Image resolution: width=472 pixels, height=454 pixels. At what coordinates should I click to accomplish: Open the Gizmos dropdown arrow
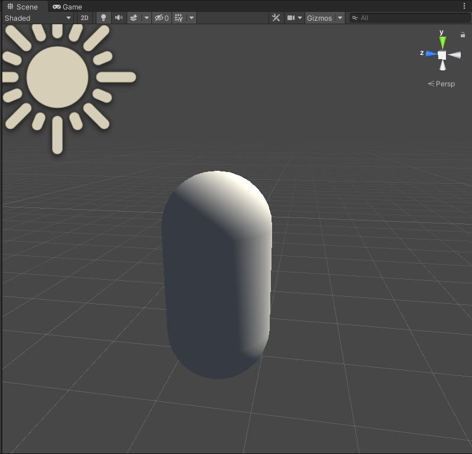(340, 18)
